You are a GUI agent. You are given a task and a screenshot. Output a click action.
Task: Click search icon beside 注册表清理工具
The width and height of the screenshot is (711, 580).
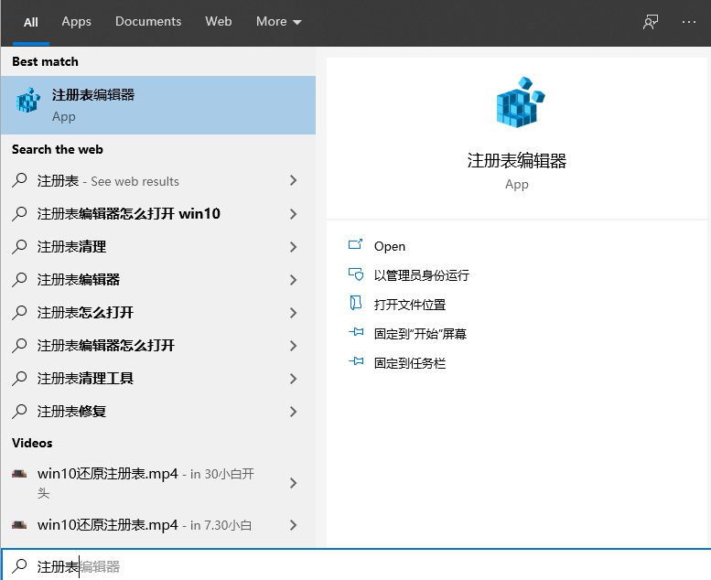[x=19, y=378]
